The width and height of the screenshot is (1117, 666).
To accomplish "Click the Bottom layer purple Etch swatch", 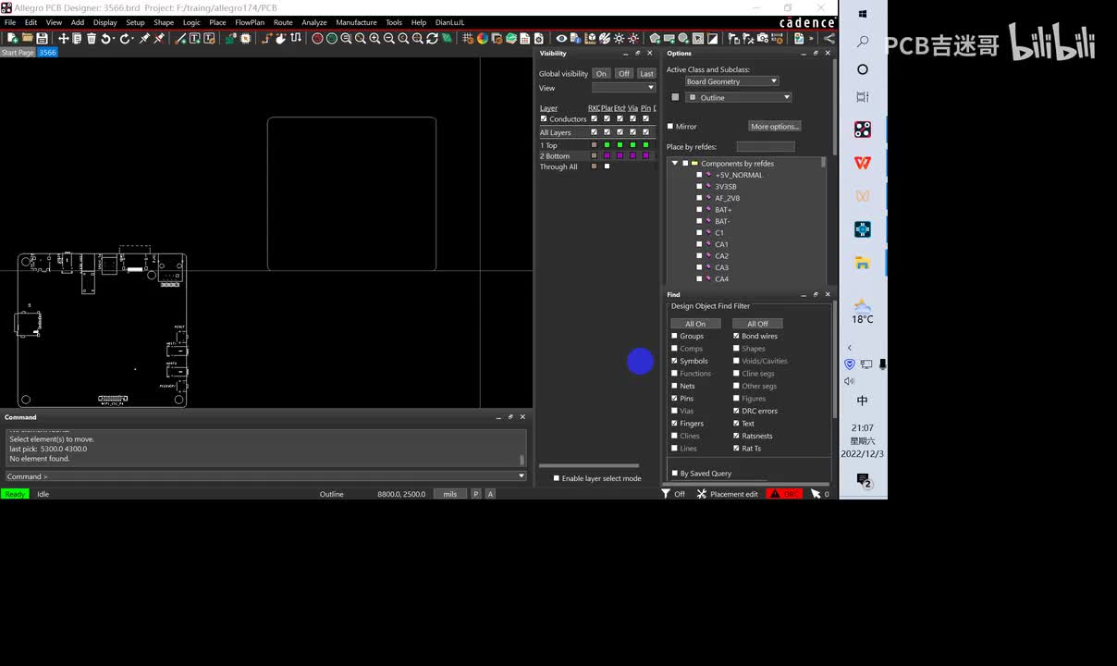I will point(620,155).
